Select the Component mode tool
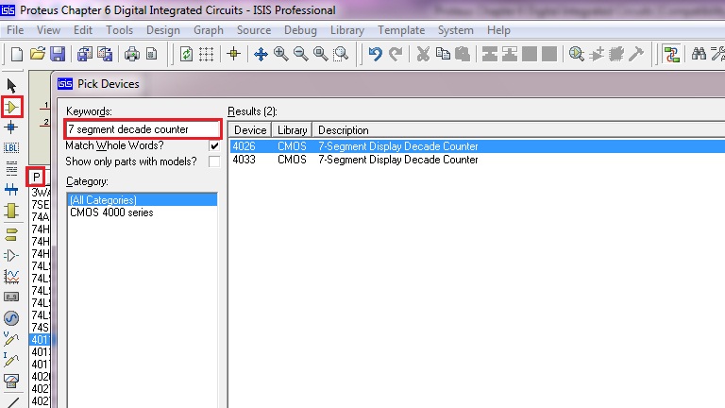Image resolution: width=725 pixels, height=408 pixels. [12, 107]
